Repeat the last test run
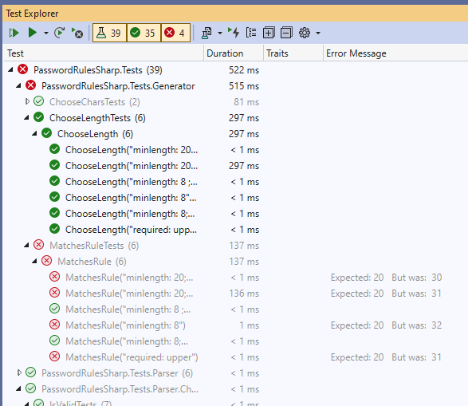The height and width of the screenshot is (406, 468). click(x=59, y=33)
